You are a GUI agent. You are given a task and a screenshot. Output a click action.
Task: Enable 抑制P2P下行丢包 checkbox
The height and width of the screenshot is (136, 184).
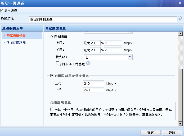coord(57,63)
